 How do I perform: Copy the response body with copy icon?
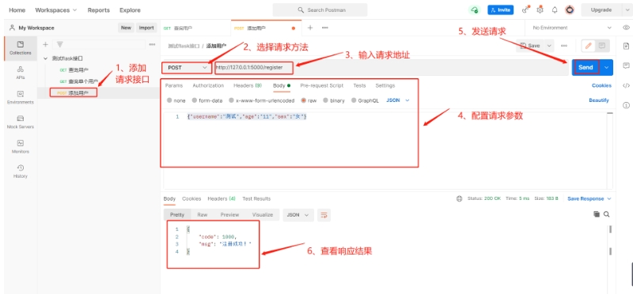[597, 214]
